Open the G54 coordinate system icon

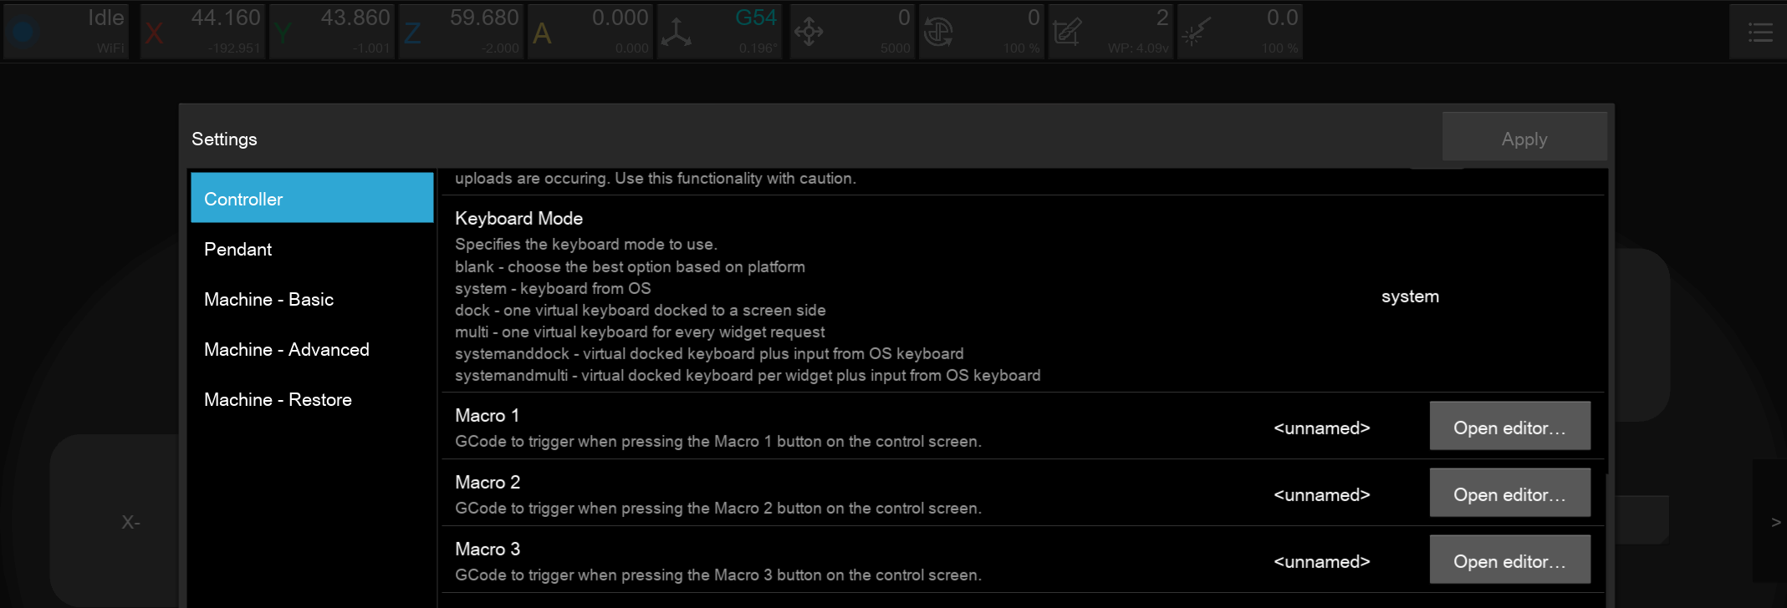point(676,33)
